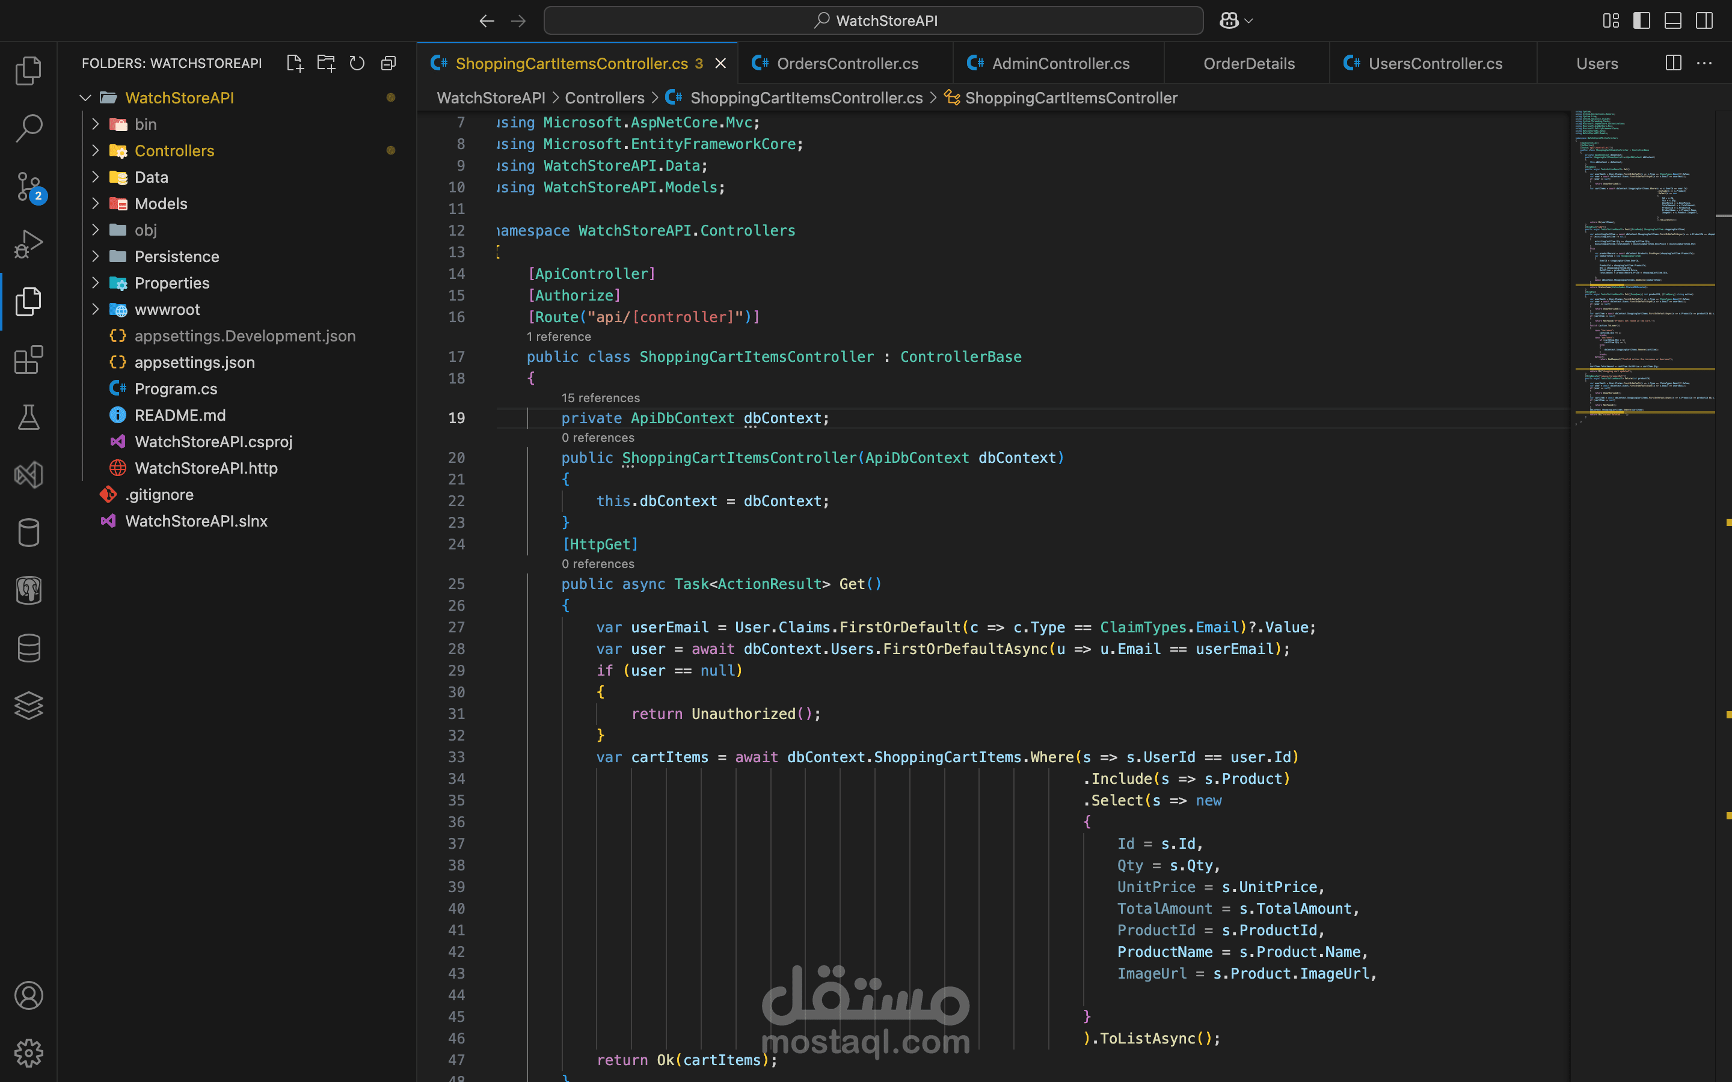Switch to Users tab
Image resolution: width=1732 pixels, height=1082 pixels.
pos(1597,63)
